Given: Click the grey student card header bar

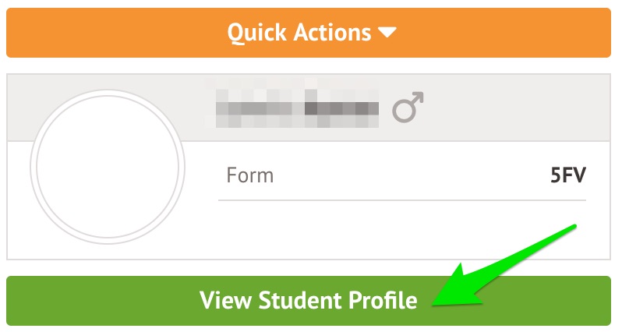Looking at the screenshot, I should (309, 108).
